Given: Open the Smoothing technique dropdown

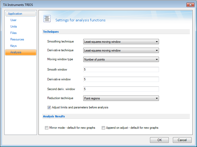Looking at the screenshot, I should click(x=121, y=42).
